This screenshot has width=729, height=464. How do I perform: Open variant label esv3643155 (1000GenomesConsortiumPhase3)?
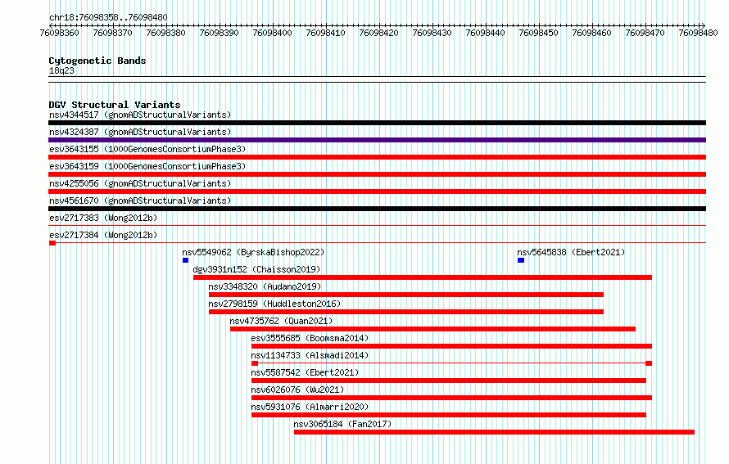pos(147,149)
